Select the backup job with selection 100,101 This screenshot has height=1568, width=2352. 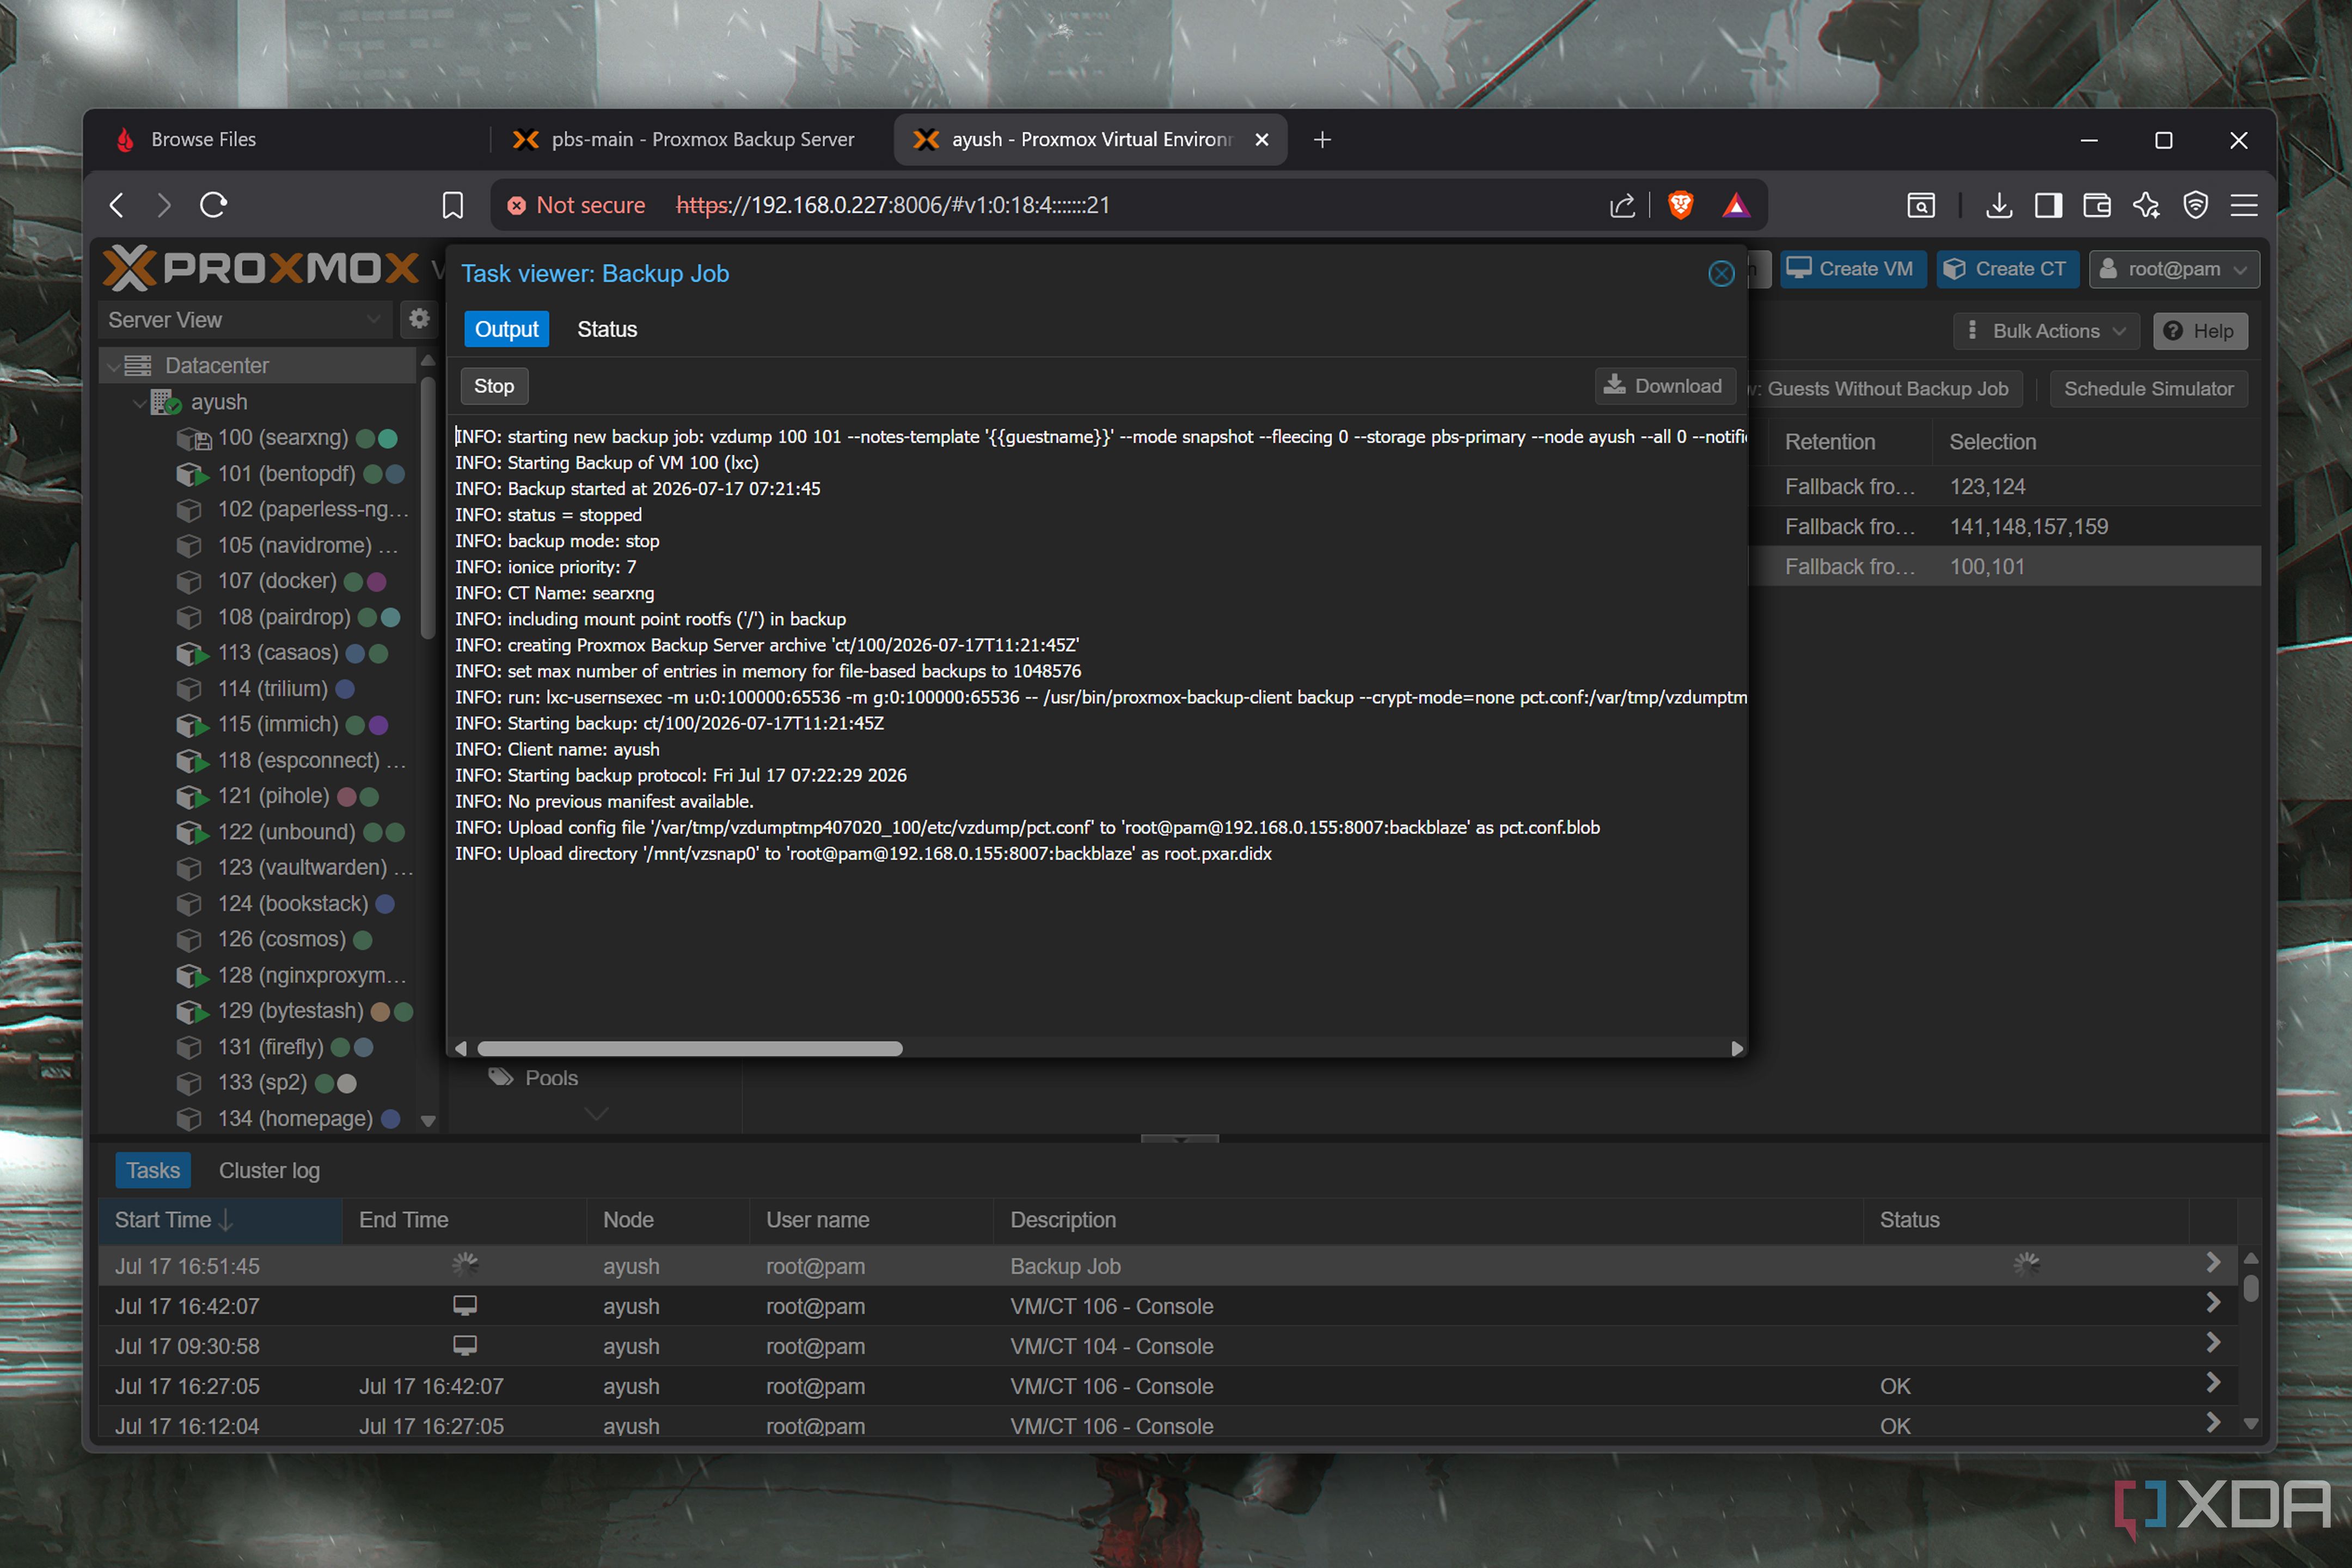(x=2006, y=567)
